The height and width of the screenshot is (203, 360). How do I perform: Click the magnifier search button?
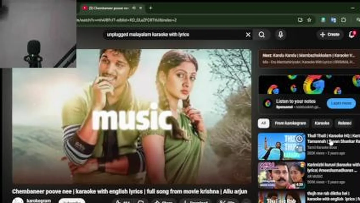[262, 35]
